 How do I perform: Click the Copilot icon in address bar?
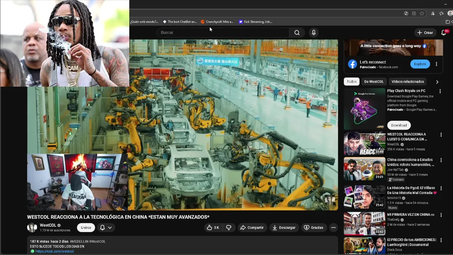tap(406, 13)
